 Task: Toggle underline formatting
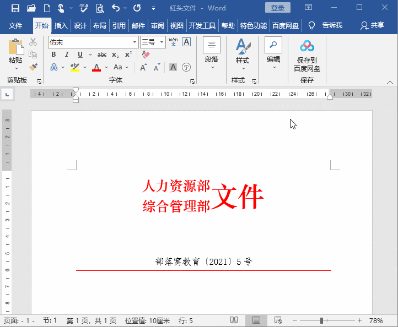click(x=80, y=54)
